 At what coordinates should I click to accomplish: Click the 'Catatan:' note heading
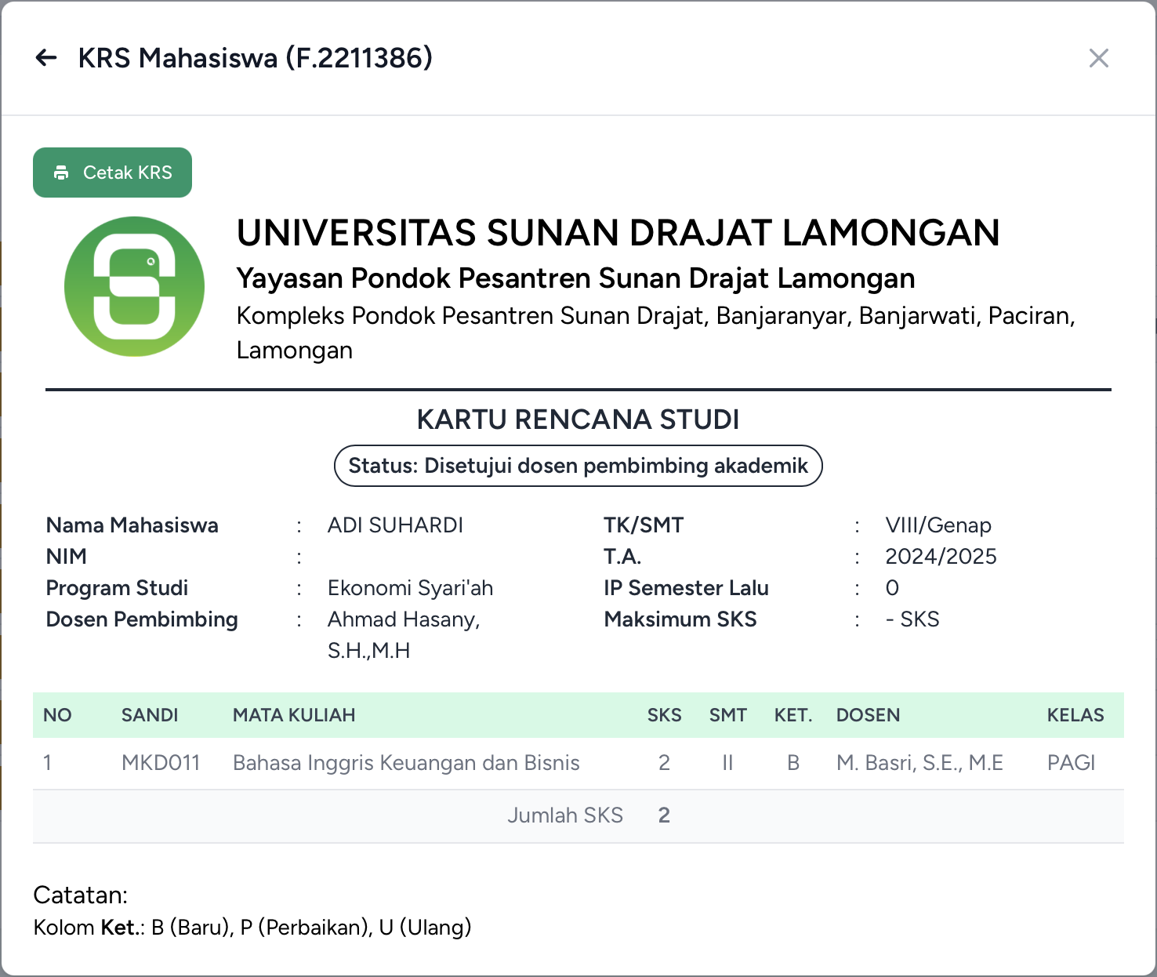[81, 895]
